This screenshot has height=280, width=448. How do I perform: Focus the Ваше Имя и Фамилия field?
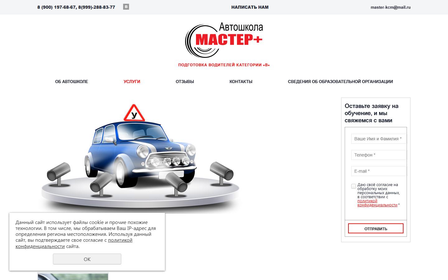tap(379, 139)
